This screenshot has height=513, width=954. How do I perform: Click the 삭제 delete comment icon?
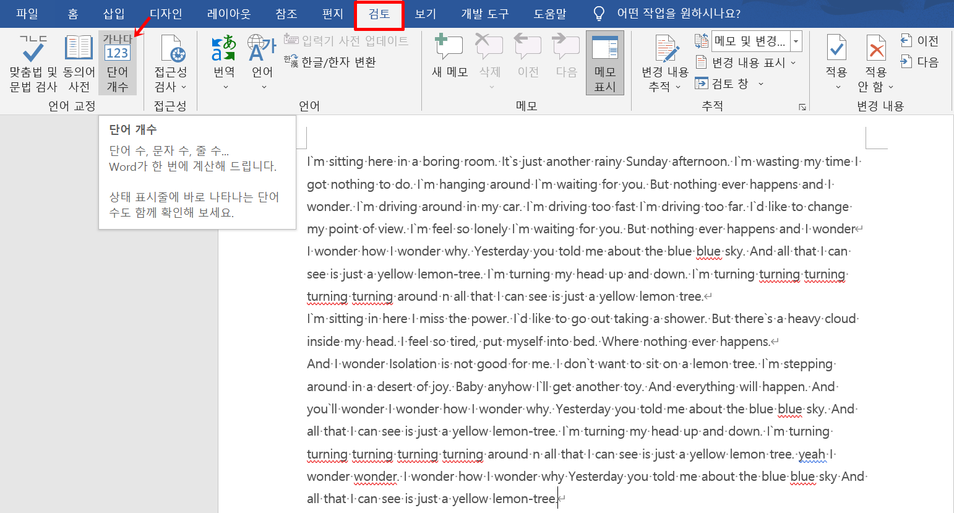tap(489, 47)
